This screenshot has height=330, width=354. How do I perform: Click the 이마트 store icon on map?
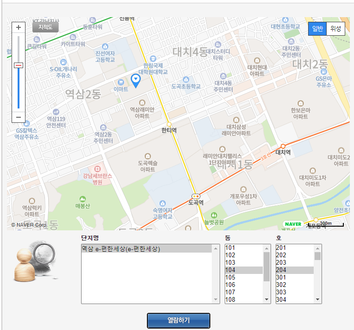click(121, 82)
